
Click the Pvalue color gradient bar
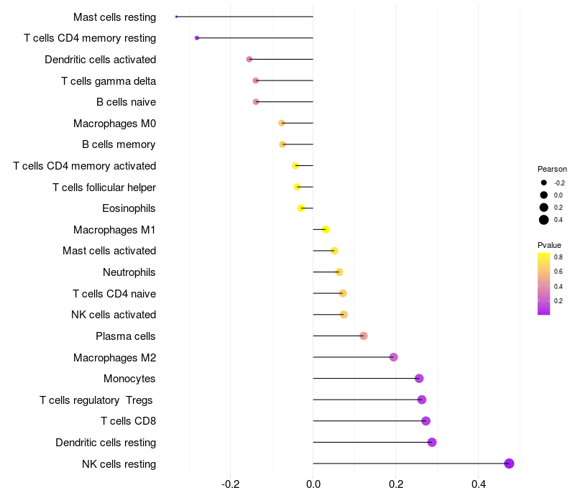coord(543,284)
